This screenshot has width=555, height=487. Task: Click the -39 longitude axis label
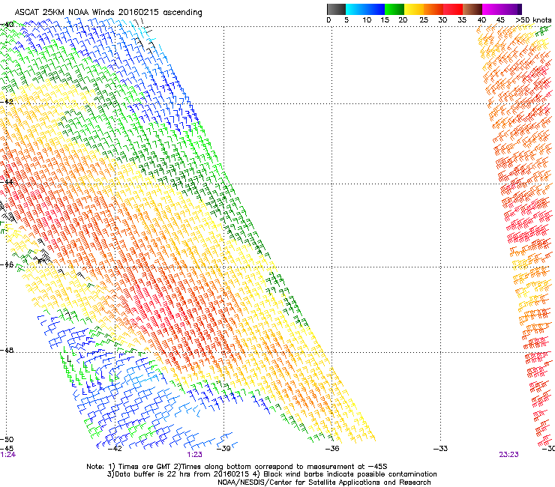[223, 449]
